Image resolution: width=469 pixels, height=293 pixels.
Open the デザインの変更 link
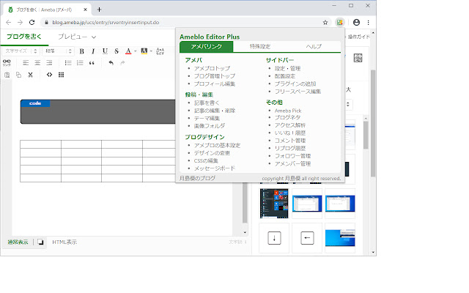(x=212, y=153)
